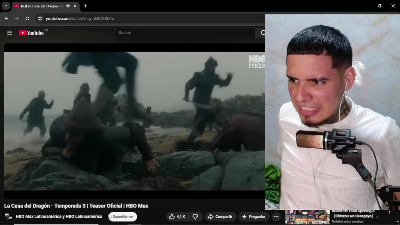
Task: Mute the tab using the speaker icon
Action: pyautogui.click(x=68, y=6)
